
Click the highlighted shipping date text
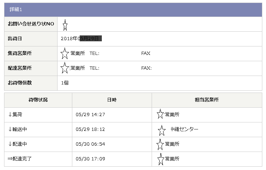click(90, 38)
